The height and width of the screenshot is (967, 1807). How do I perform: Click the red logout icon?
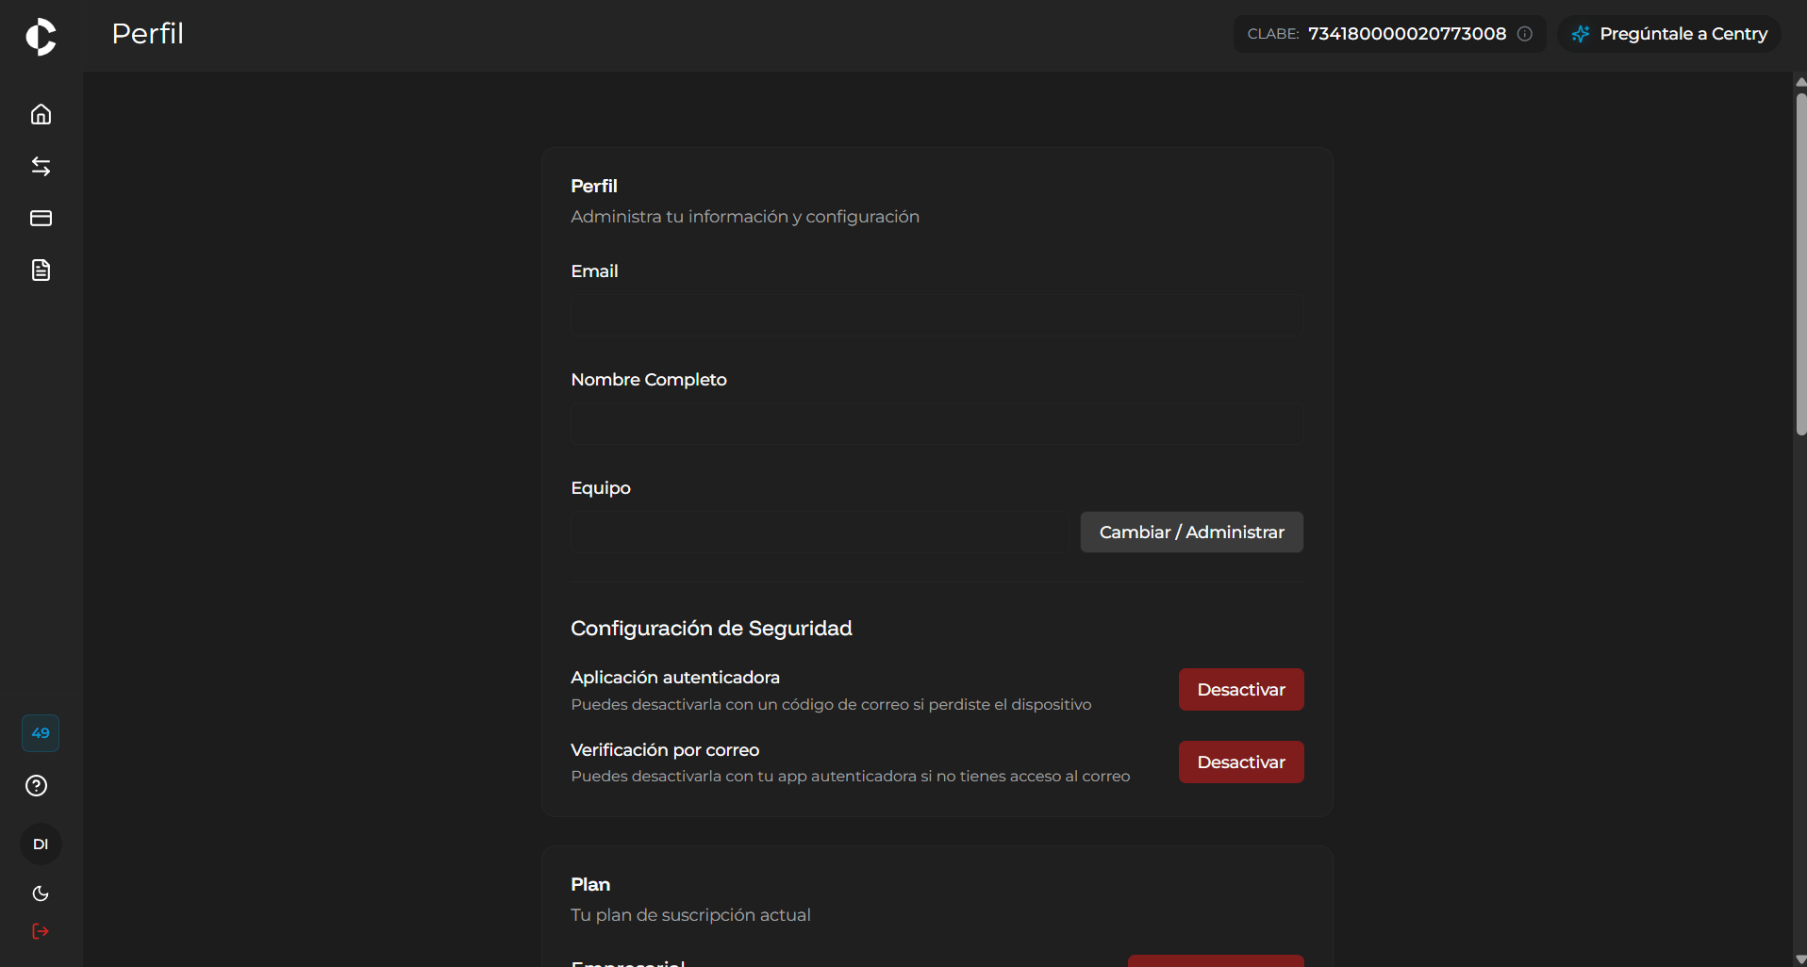pyautogui.click(x=41, y=931)
